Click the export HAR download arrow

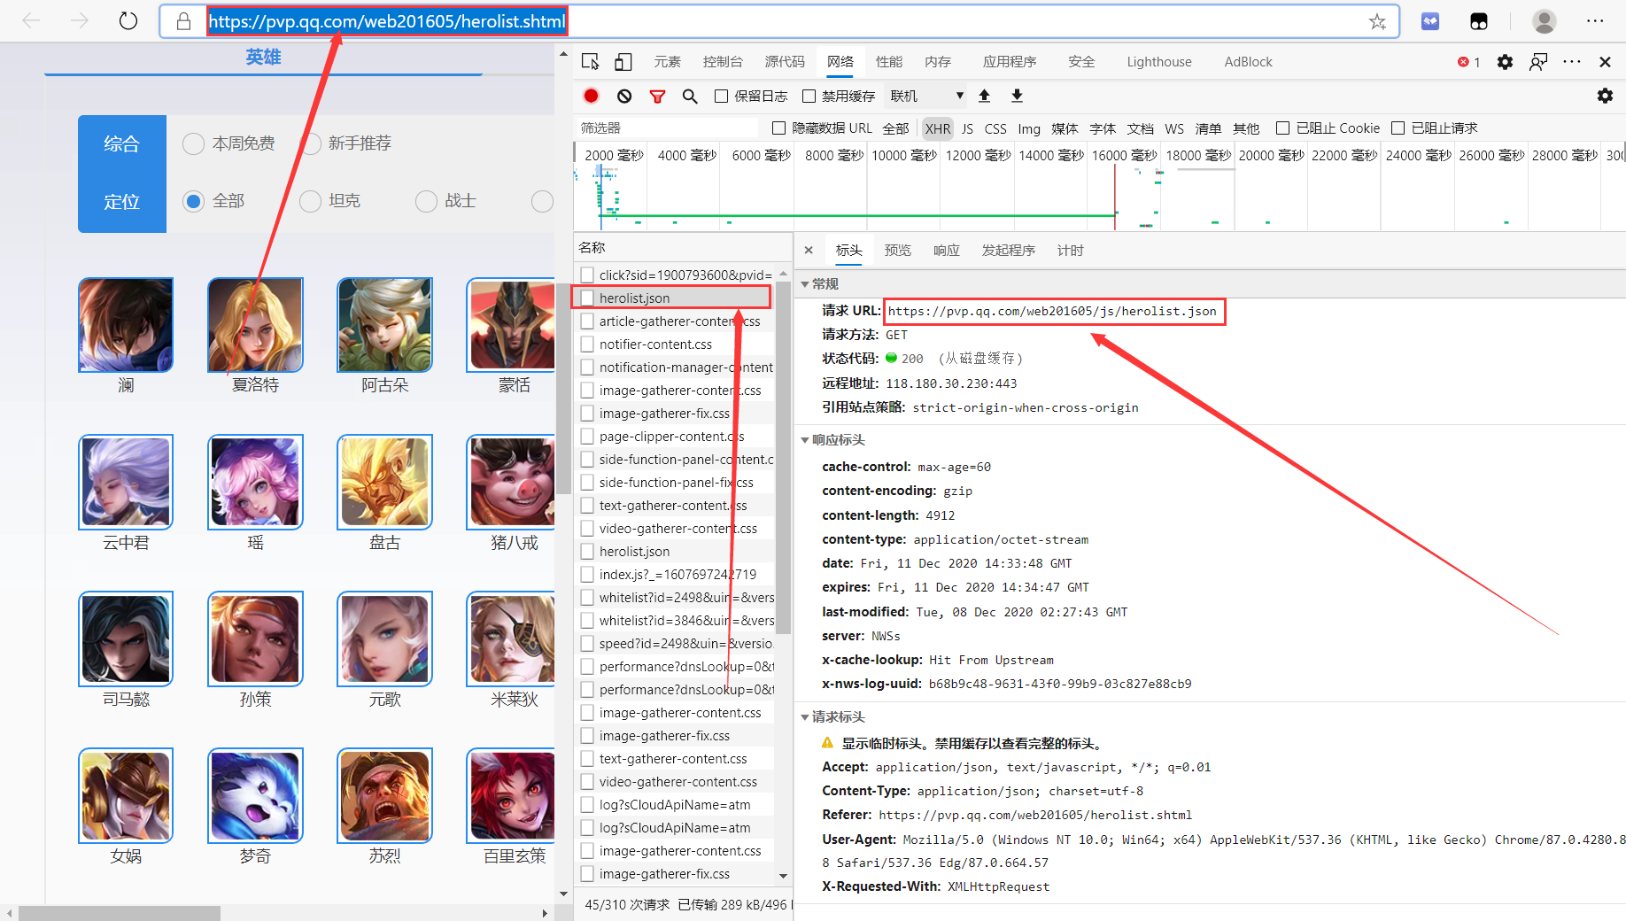point(1017,96)
